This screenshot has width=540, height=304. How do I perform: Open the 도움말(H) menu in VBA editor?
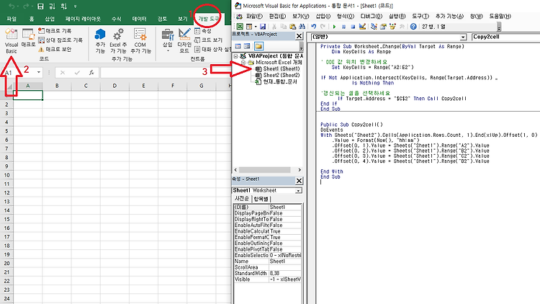coord(500,16)
